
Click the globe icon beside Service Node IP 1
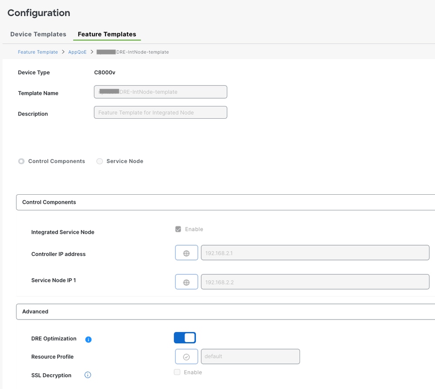tap(186, 282)
